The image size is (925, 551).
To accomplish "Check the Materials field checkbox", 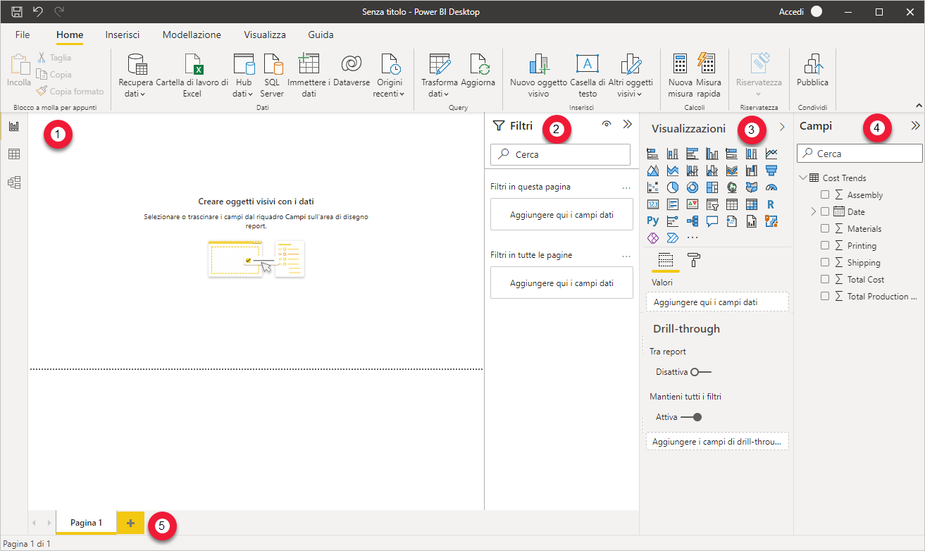I will (x=825, y=229).
